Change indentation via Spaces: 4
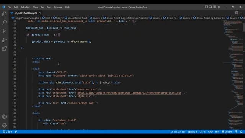245x138 pixels. 192,132
